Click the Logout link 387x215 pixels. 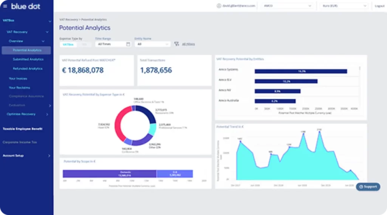pyautogui.click(x=379, y=6)
